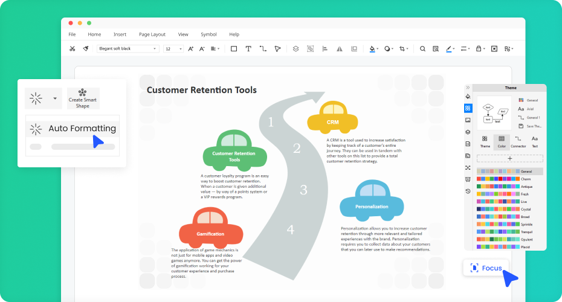Open the Page Layout menu

[152, 34]
